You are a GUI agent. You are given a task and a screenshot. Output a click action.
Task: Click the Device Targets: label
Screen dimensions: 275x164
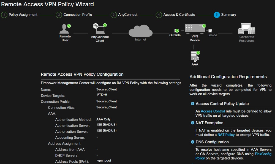point(53,95)
